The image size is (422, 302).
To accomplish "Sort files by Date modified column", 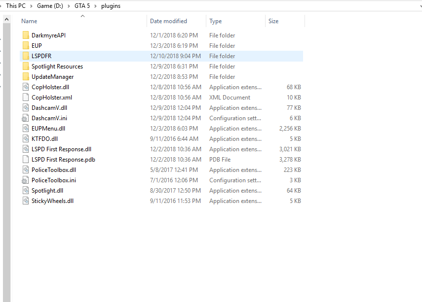I will tap(168, 21).
